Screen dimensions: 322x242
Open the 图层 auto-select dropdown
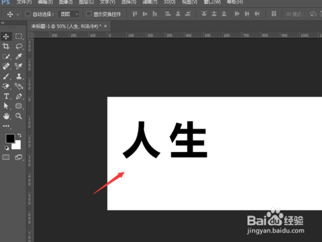(69, 14)
